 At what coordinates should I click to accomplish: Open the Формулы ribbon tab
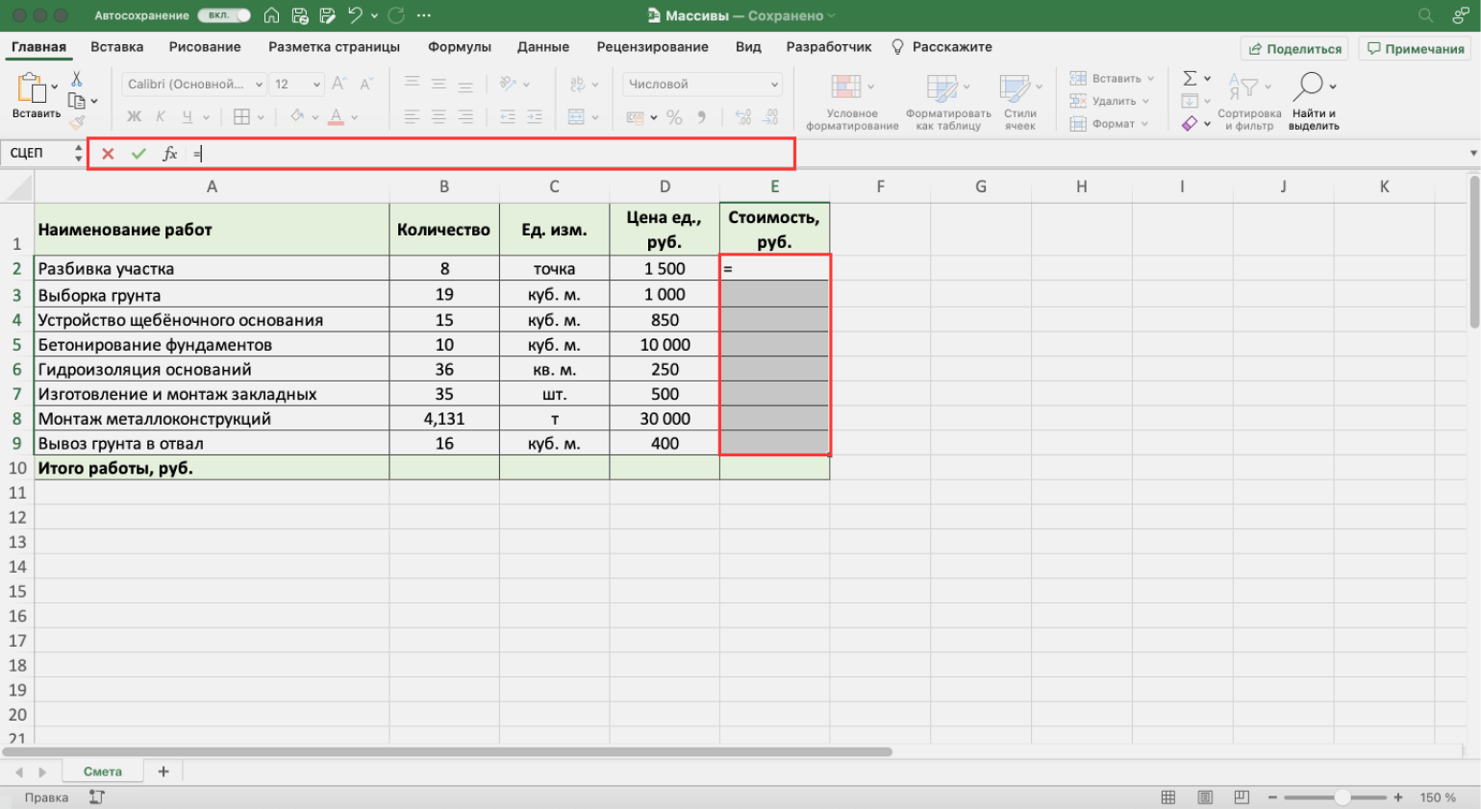tap(459, 47)
